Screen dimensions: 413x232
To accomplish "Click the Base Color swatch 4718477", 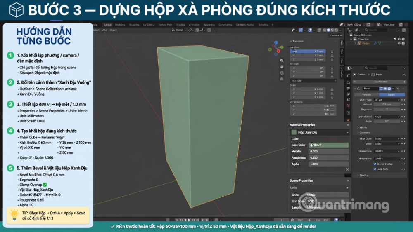I will click(x=328, y=145).
